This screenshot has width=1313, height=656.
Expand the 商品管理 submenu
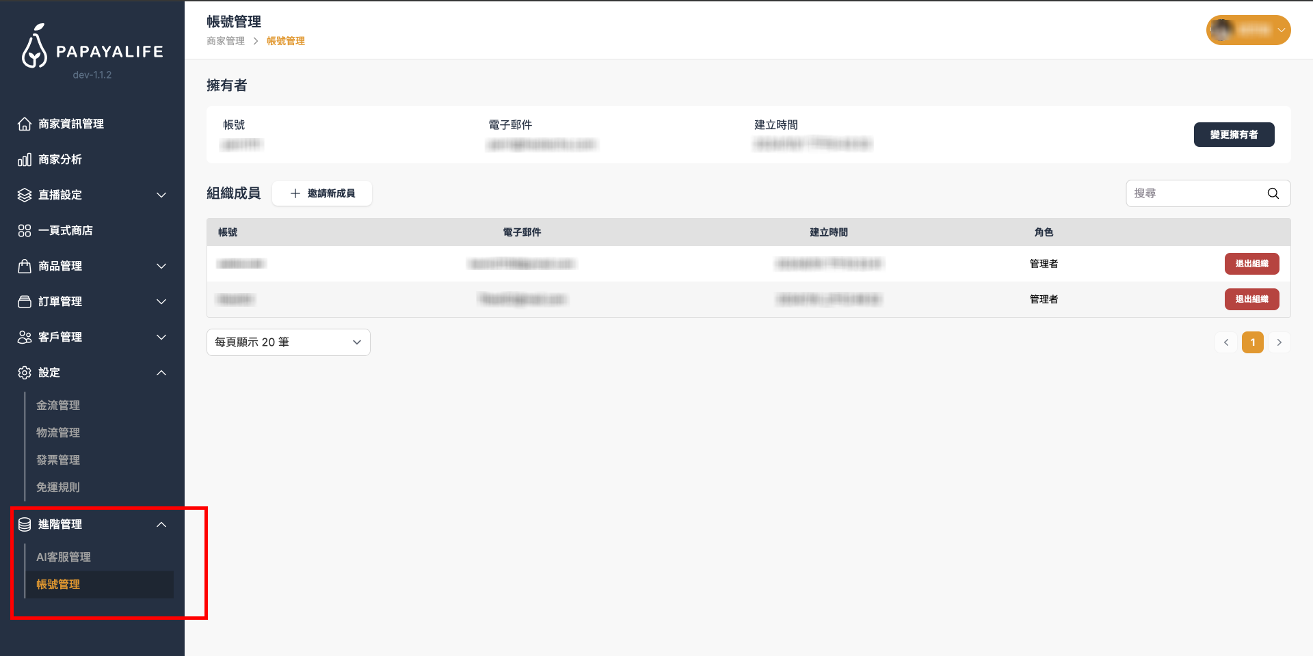161,266
